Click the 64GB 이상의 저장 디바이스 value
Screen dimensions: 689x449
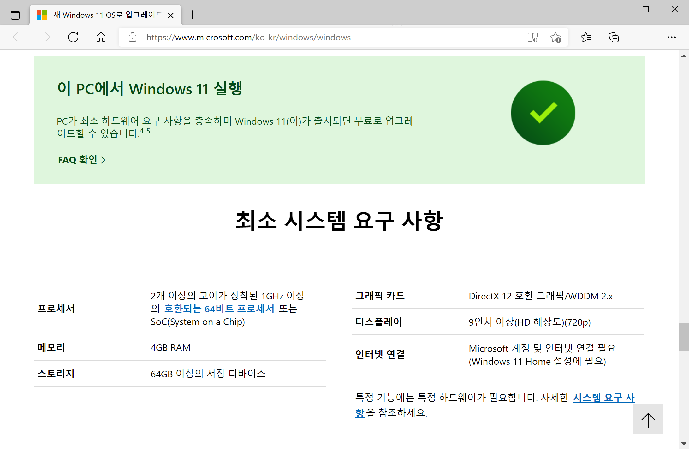tap(208, 374)
